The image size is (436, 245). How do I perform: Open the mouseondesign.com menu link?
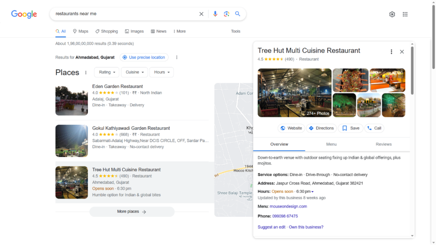(x=288, y=206)
